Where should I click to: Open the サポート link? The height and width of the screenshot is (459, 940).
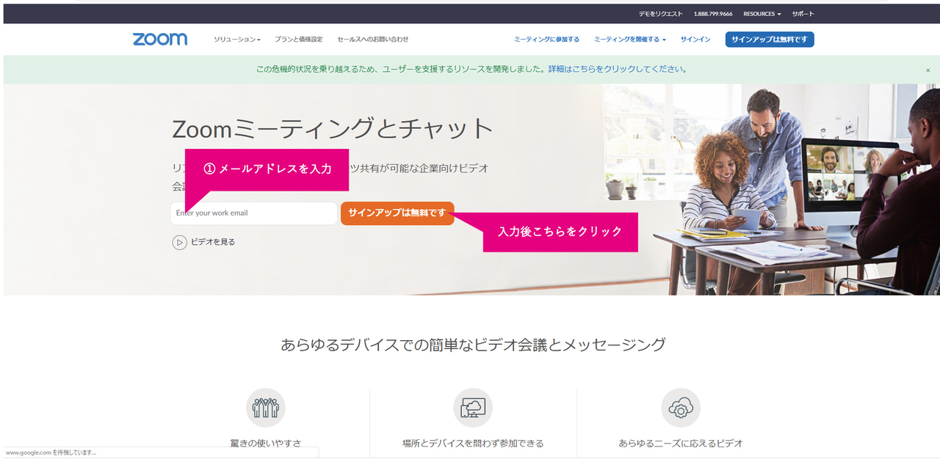803,14
